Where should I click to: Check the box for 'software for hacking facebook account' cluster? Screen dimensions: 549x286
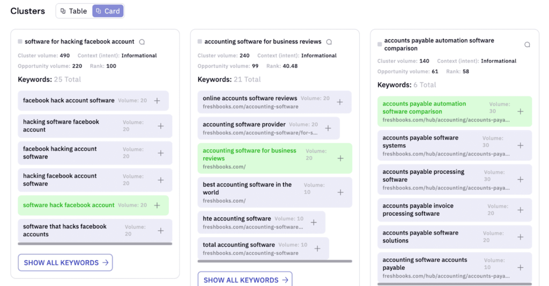[x=20, y=41]
